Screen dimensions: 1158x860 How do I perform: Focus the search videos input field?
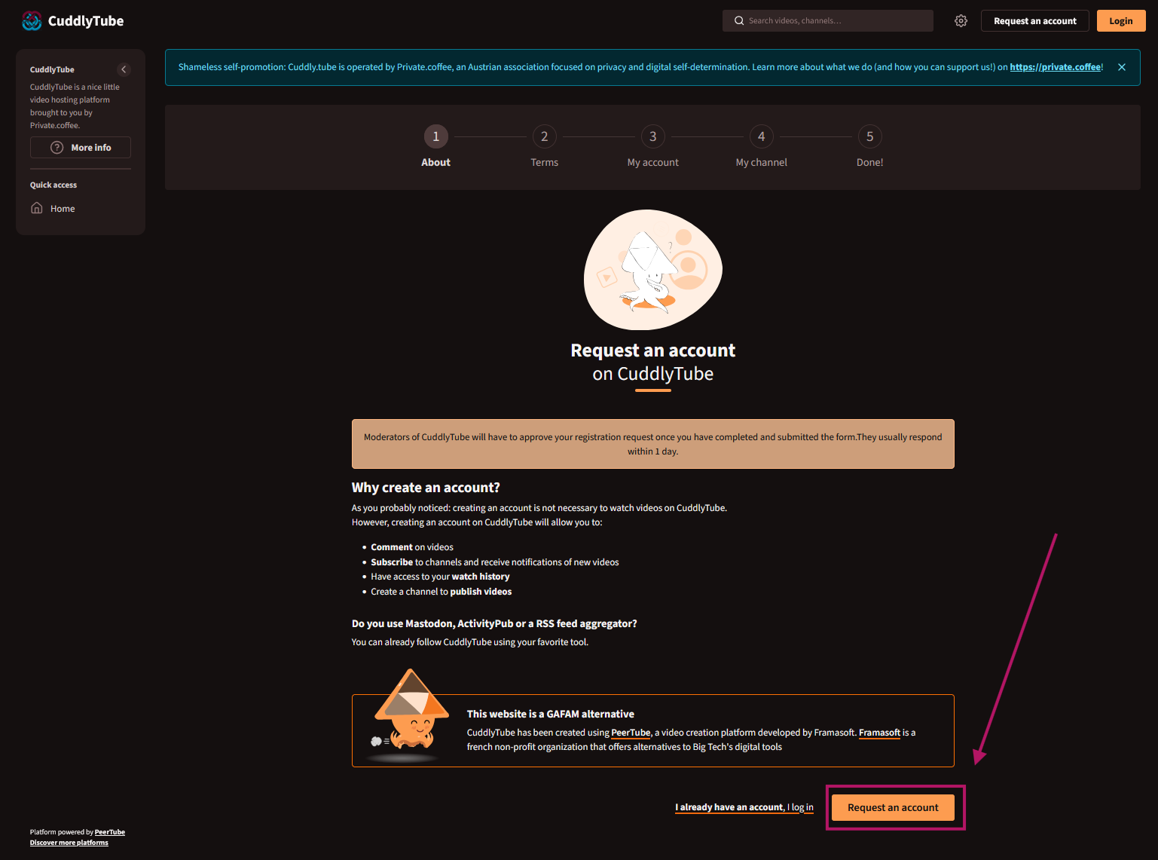[x=836, y=21]
